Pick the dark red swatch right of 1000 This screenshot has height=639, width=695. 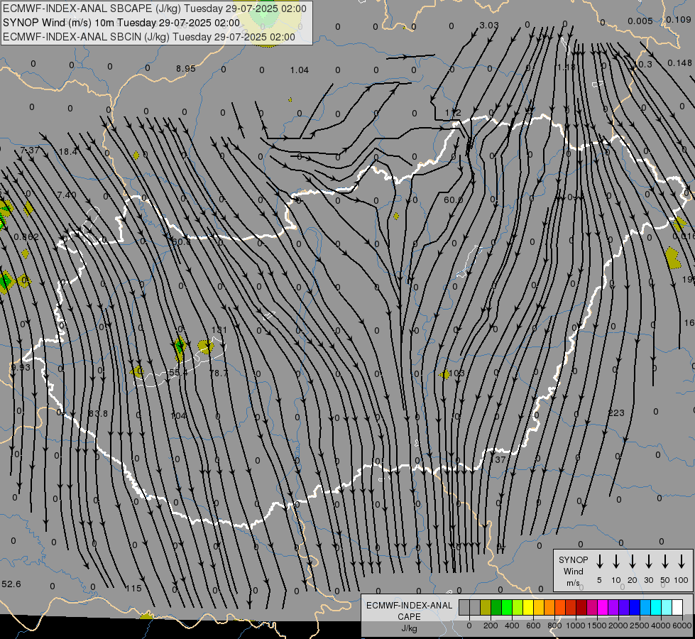(581, 607)
